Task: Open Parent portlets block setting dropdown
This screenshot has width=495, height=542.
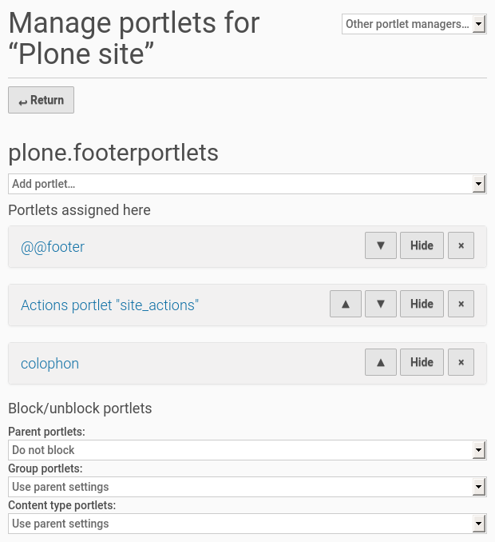Action: click(x=247, y=450)
